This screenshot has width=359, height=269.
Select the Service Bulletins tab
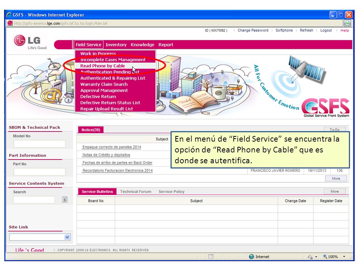click(97, 191)
